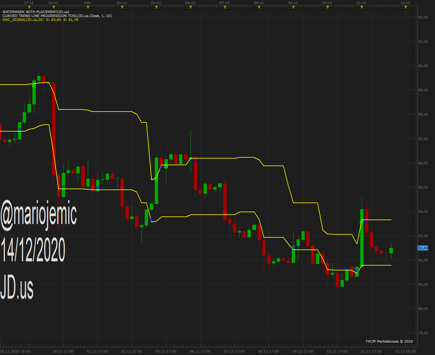Click the 92,00 price axis label
Screen dimensions: 435x355
click(423, 17)
